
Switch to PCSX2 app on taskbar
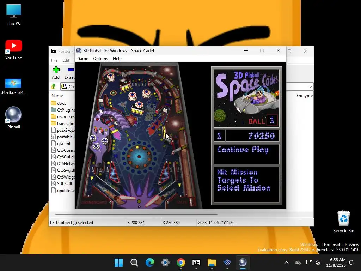pos(227,263)
